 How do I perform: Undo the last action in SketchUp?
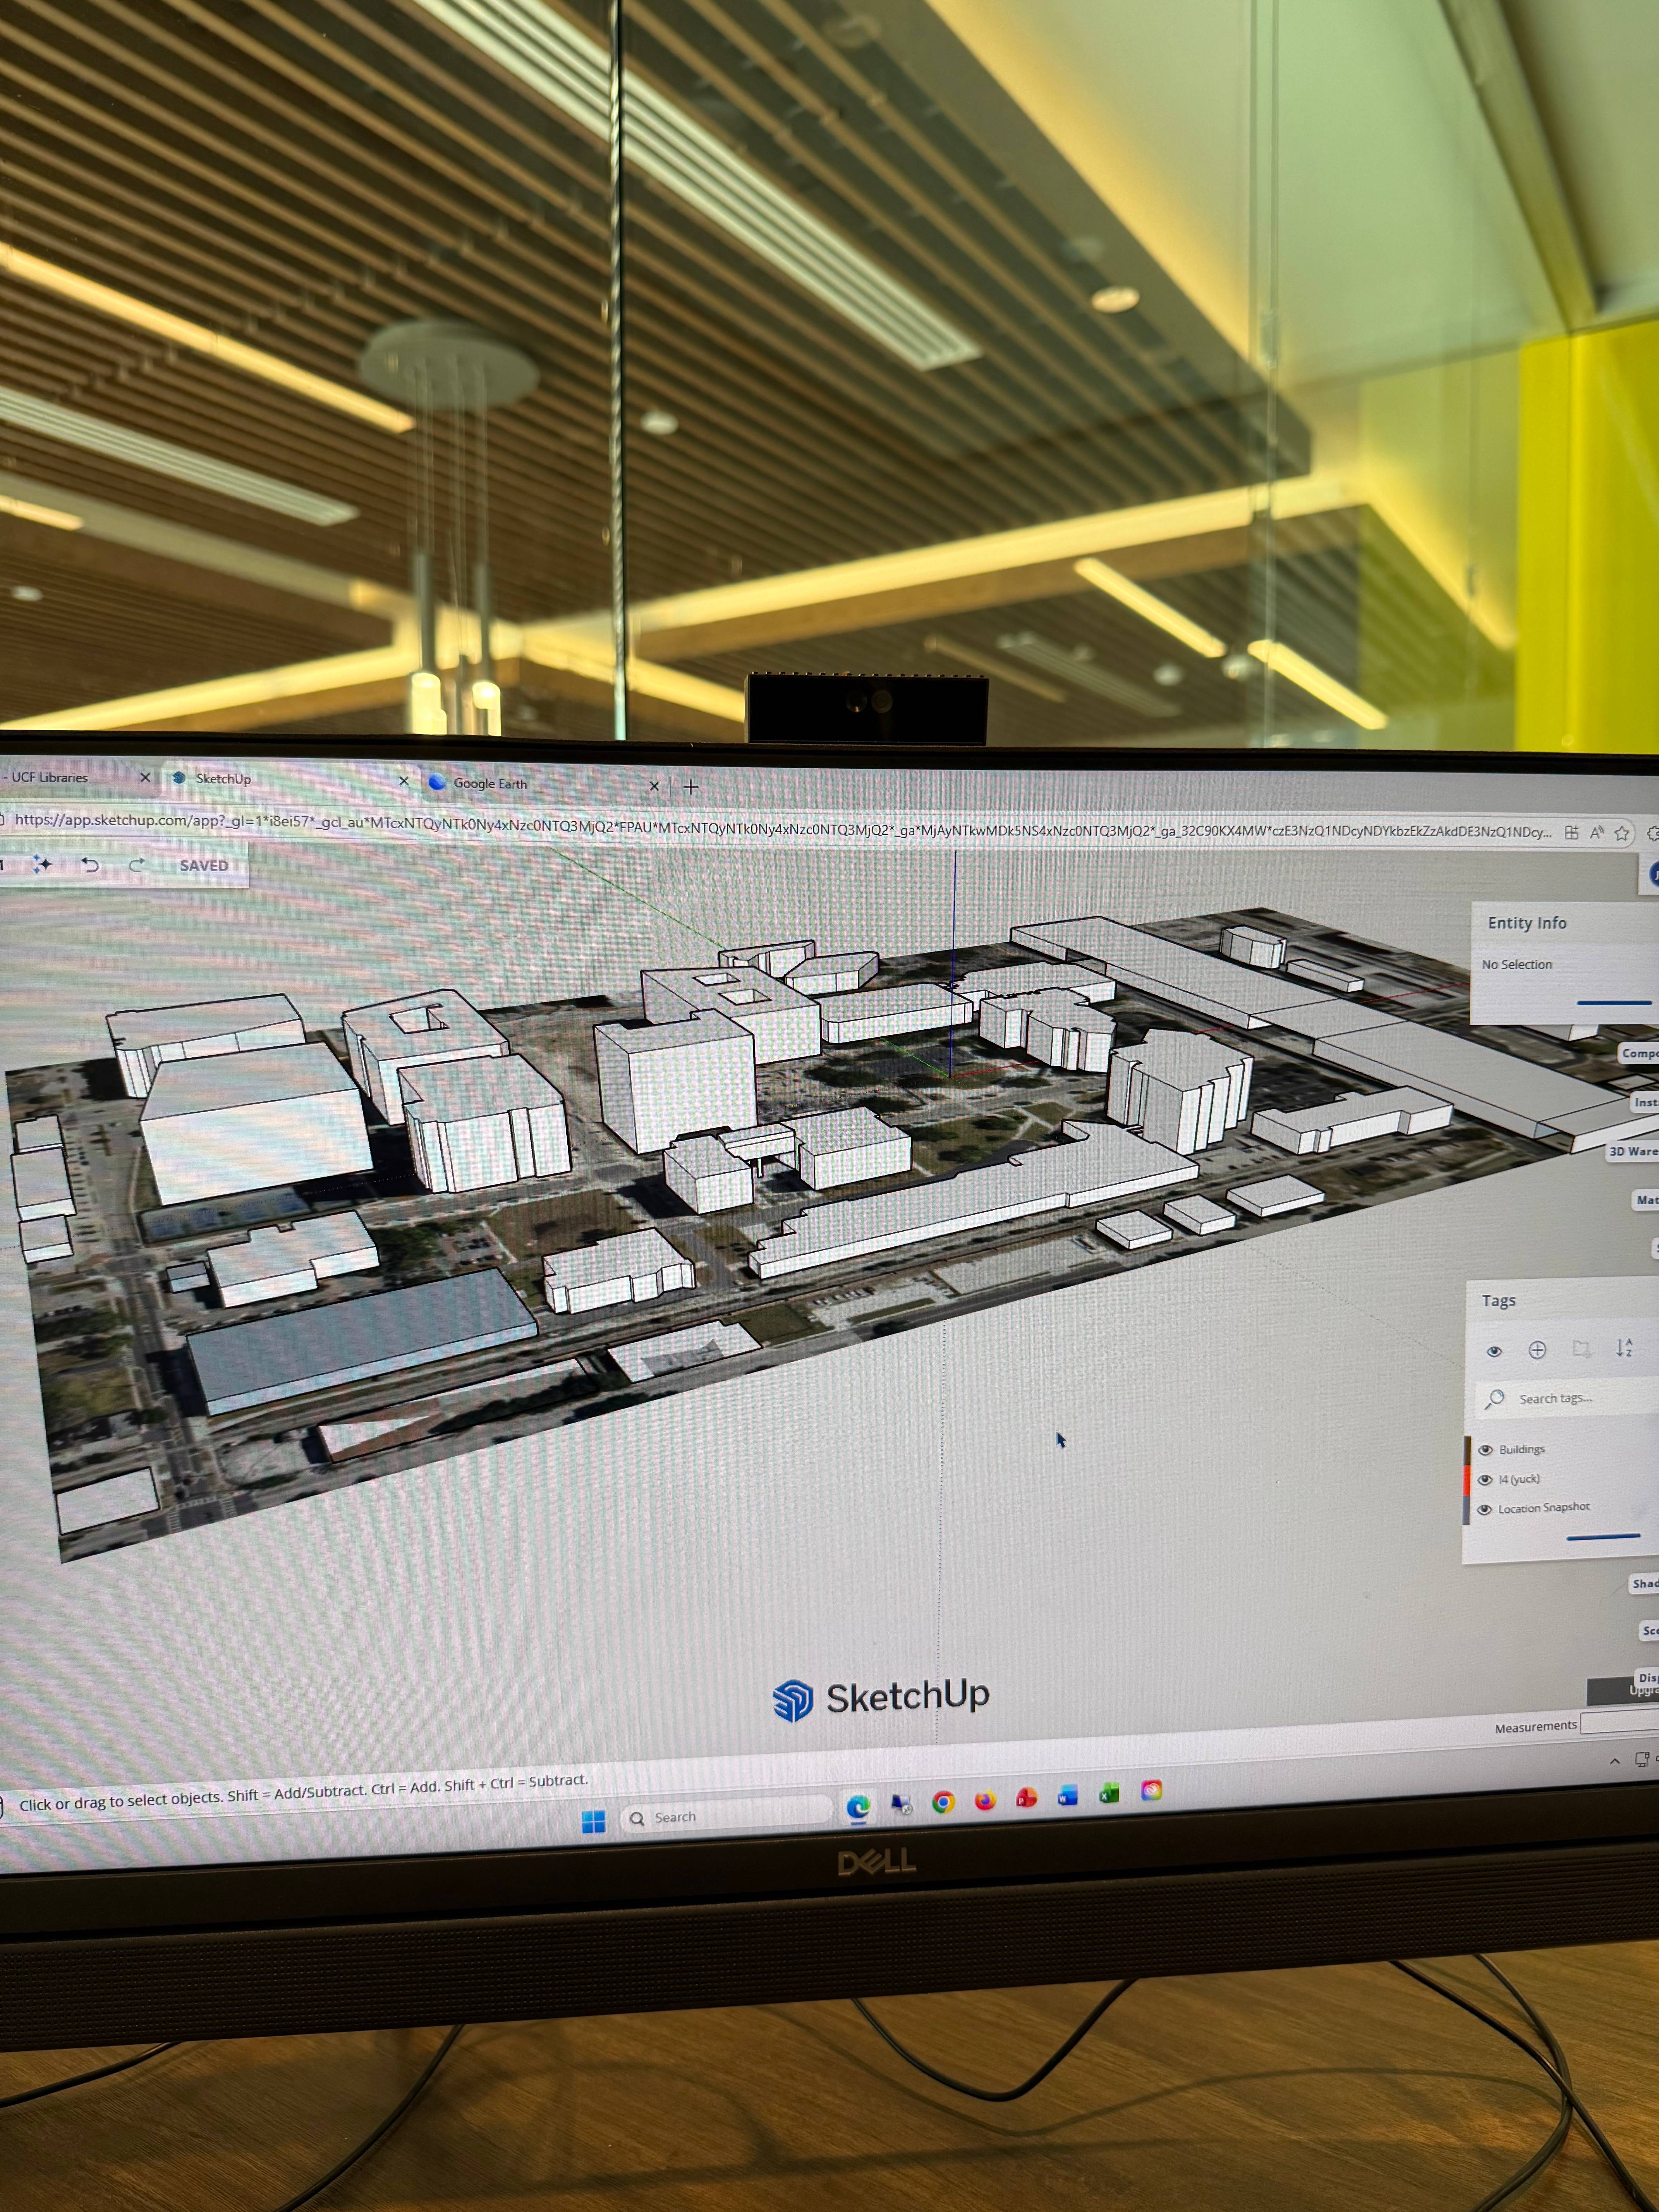[x=90, y=865]
